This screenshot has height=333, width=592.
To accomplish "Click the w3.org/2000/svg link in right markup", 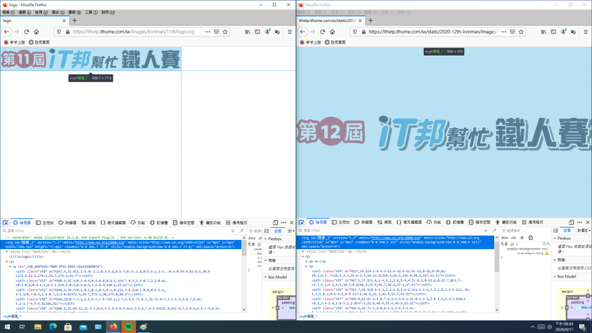I will click(x=395, y=238).
